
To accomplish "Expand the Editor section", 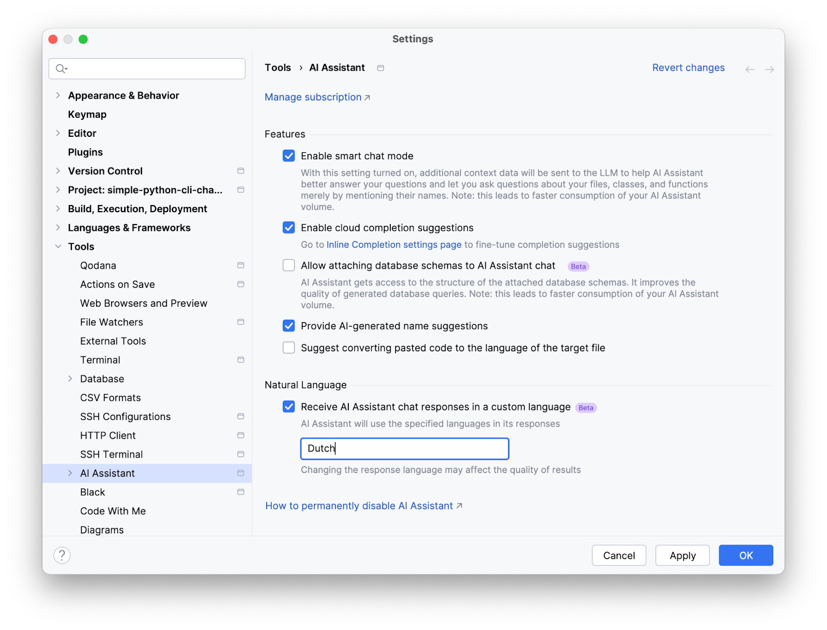I will click(x=58, y=133).
